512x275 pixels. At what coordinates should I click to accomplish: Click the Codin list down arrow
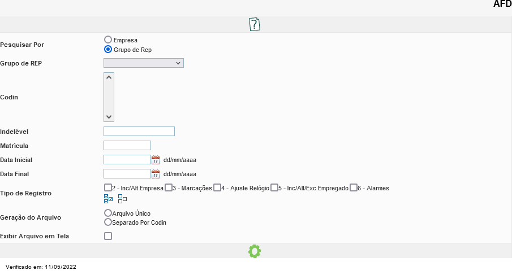(109, 117)
